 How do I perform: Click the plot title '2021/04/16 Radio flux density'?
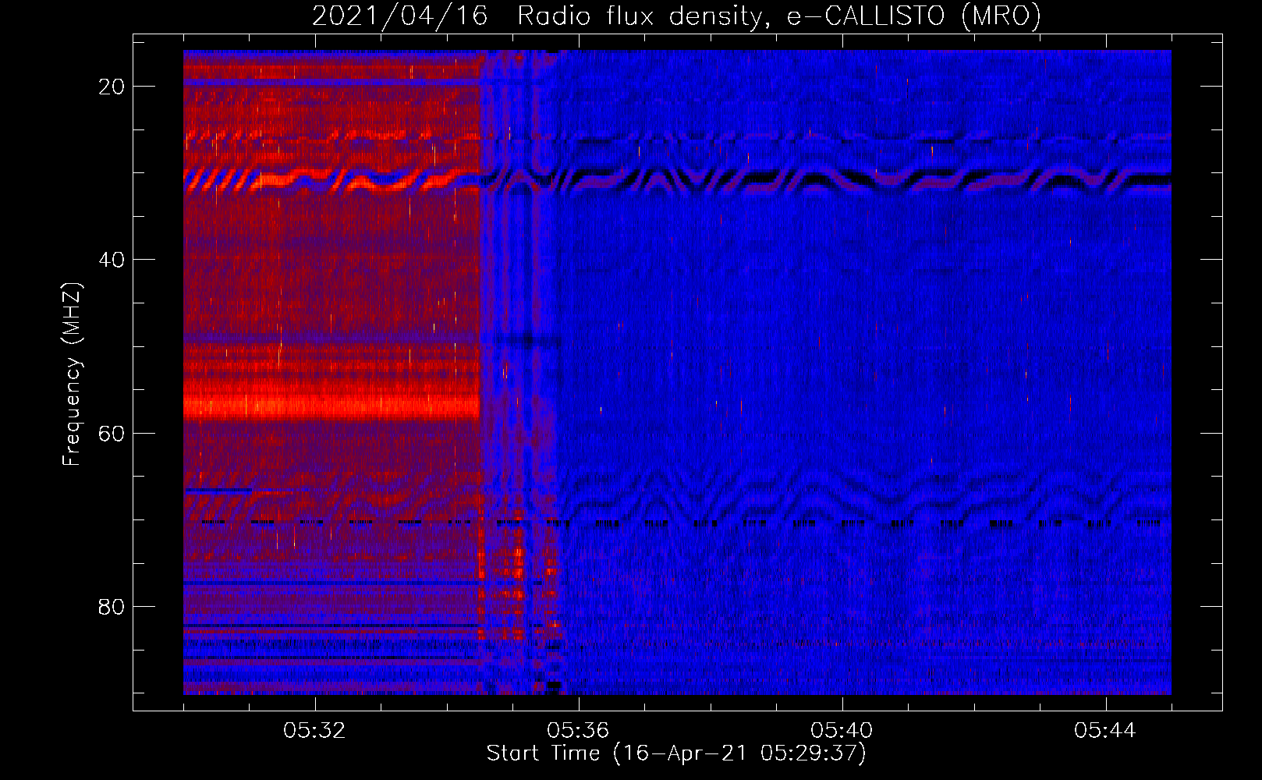(x=676, y=16)
